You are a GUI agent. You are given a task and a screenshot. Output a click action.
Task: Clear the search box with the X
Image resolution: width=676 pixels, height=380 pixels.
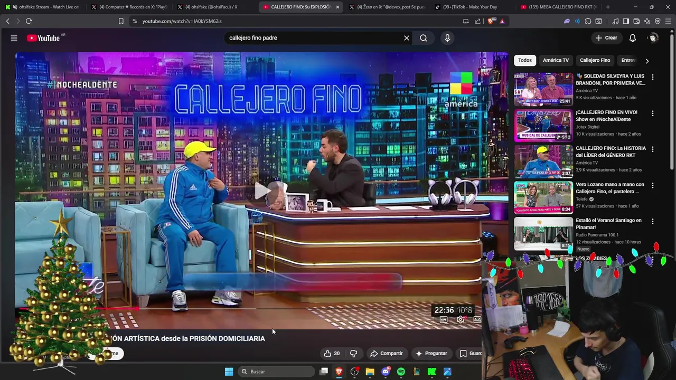[x=407, y=38]
